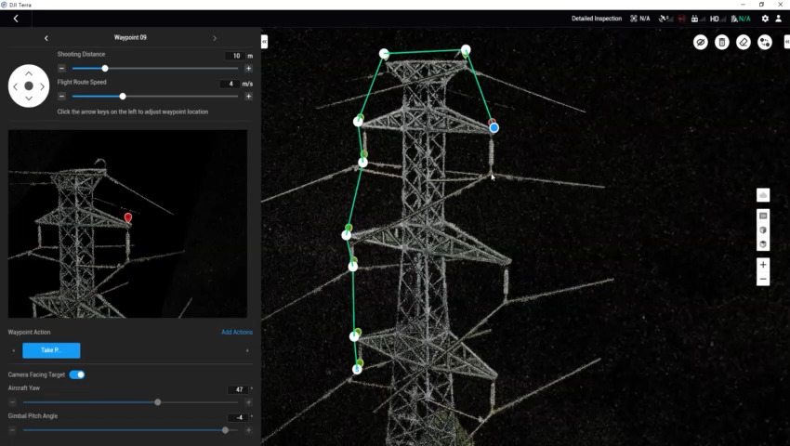The height and width of the screenshot is (446, 790).
Task: Click the Add Actions link
Action: [236, 332]
